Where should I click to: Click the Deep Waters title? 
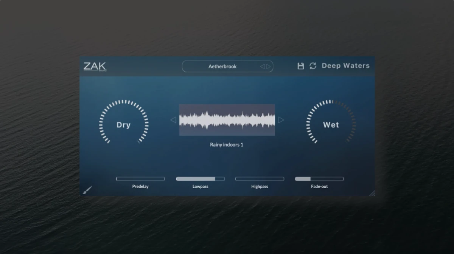[x=346, y=65]
